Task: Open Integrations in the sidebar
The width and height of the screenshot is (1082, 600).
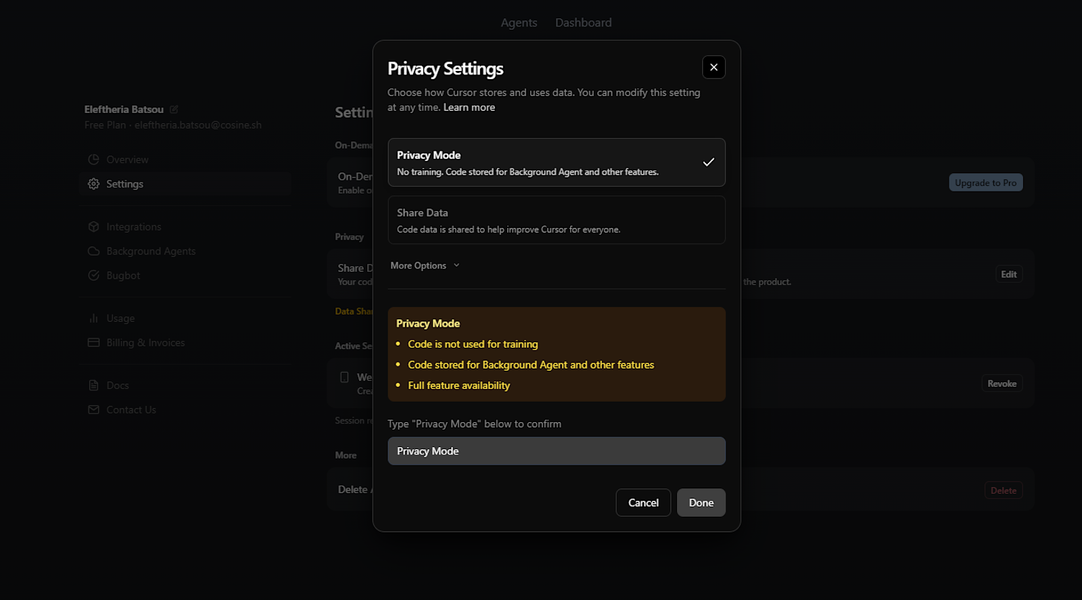Action: point(185,227)
